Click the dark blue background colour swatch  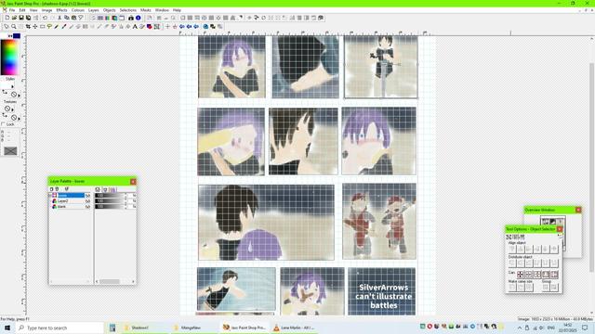click(x=17, y=36)
